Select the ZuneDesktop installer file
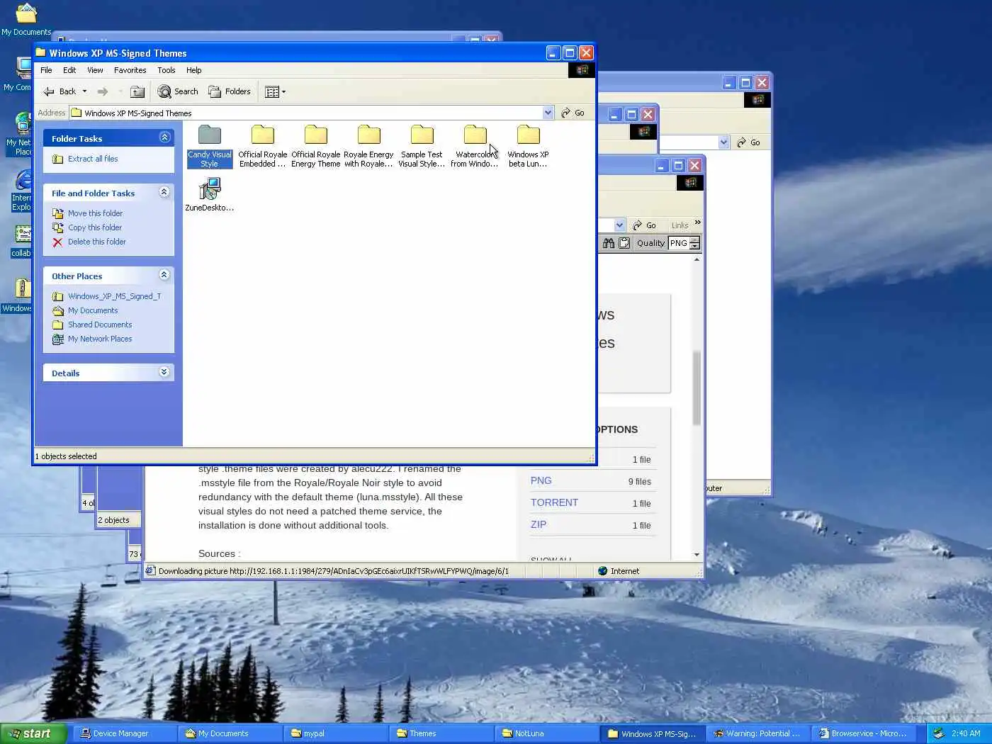The height and width of the screenshot is (744, 992). pos(210,194)
